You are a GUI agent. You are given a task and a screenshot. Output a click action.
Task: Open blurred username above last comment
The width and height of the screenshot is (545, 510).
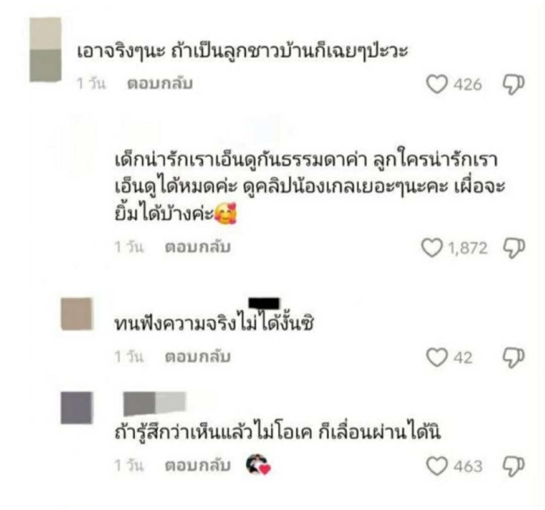point(155,404)
